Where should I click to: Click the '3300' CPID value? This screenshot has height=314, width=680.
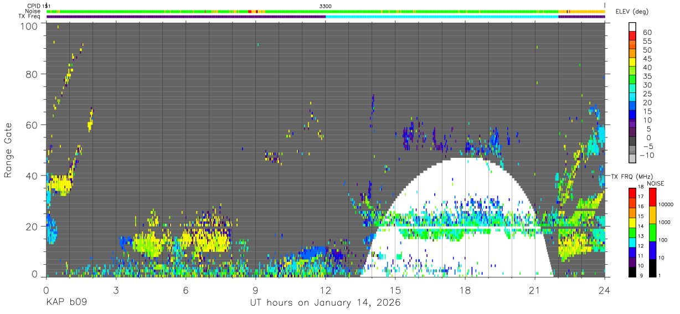[x=326, y=6]
